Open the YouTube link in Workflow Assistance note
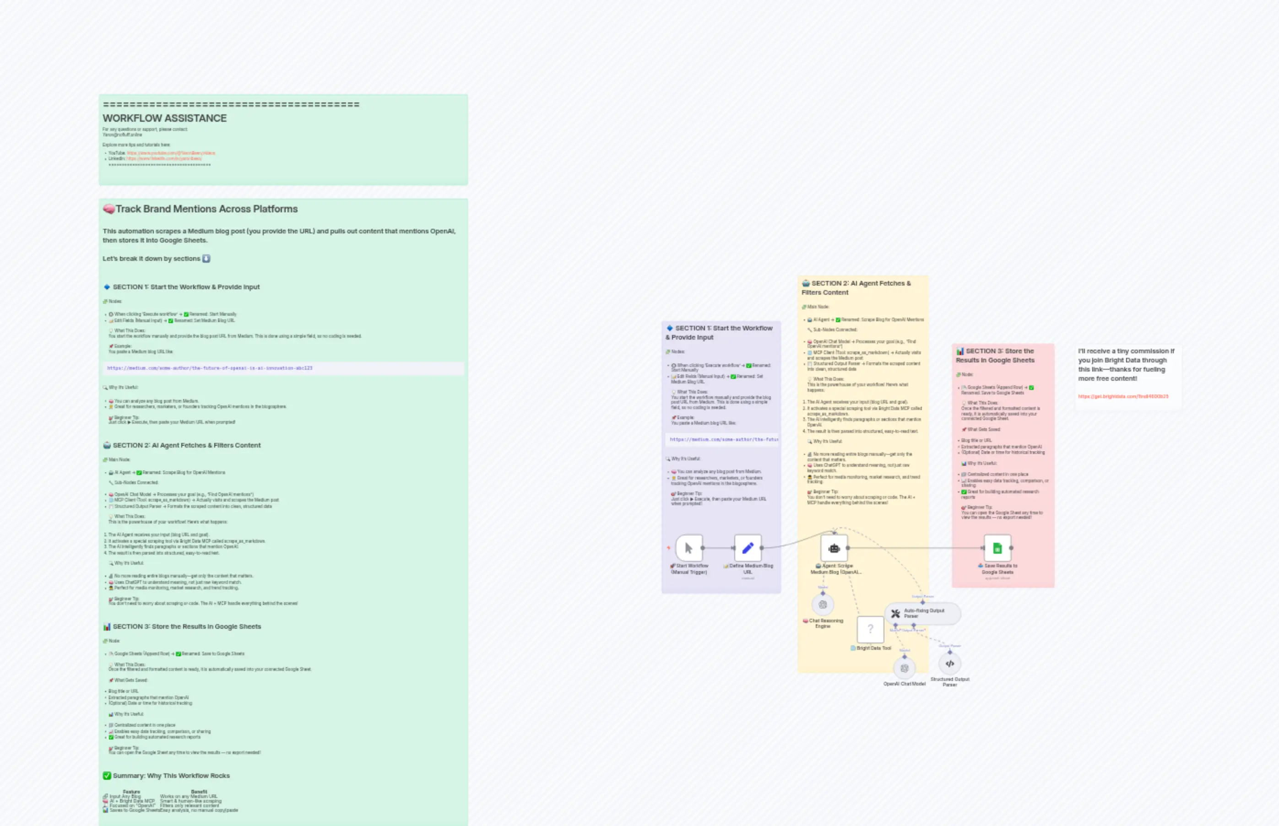Screen dimensions: 1279x826 171,153
